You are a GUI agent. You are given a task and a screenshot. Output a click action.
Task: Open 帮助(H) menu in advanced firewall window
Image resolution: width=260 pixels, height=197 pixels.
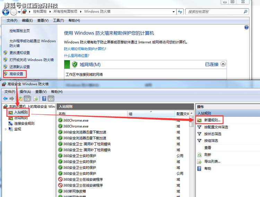57,92
